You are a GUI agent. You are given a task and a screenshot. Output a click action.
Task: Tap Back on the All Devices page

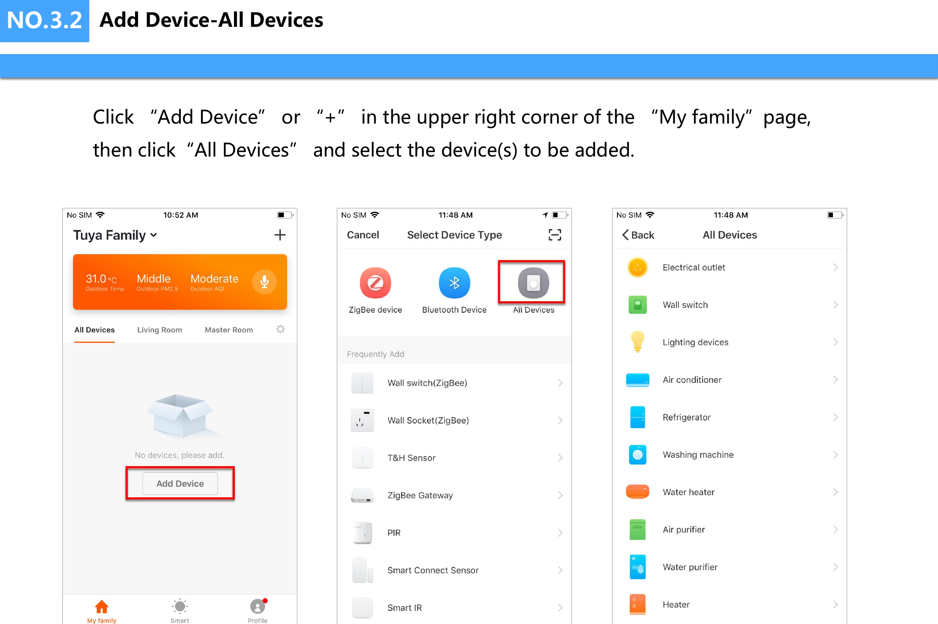tap(637, 235)
